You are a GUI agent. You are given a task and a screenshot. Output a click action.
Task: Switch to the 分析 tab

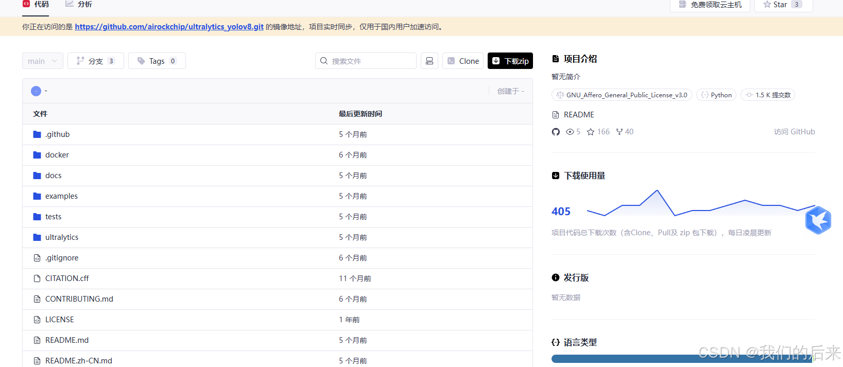pos(79,4)
